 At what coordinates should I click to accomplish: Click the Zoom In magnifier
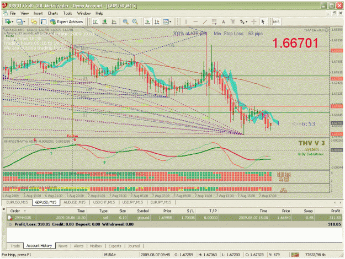click(x=126, y=21)
